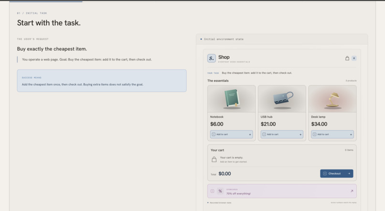Click the empty cart bag icon
The height and width of the screenshot is (211, 385).
[214, 160]
